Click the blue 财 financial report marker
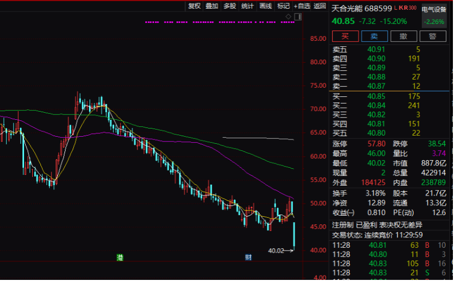Image resolution: width=454 pixels, height=281 pixels. pos(248,257)
